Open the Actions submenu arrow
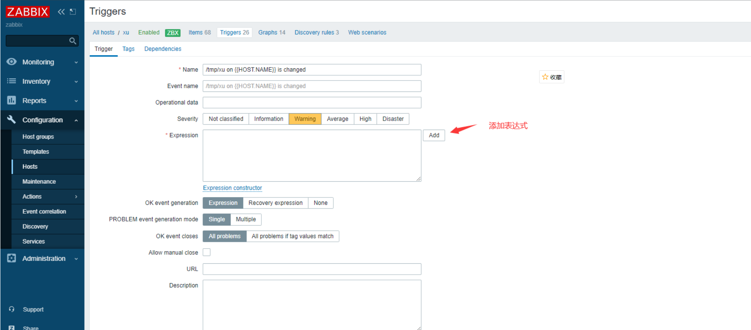This screenshot has height=330, width=751. coord(76,197)
